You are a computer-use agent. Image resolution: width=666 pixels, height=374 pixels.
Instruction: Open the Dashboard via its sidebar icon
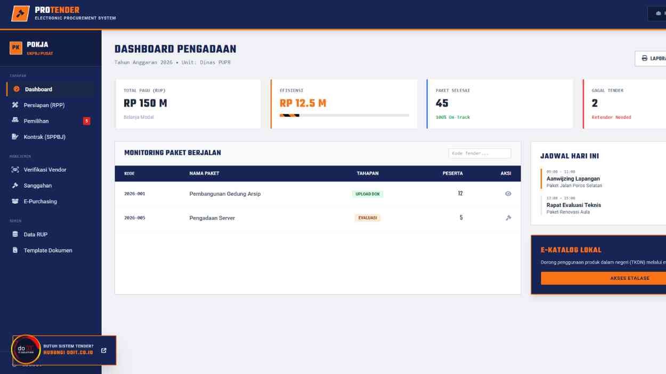click(17, 89)
